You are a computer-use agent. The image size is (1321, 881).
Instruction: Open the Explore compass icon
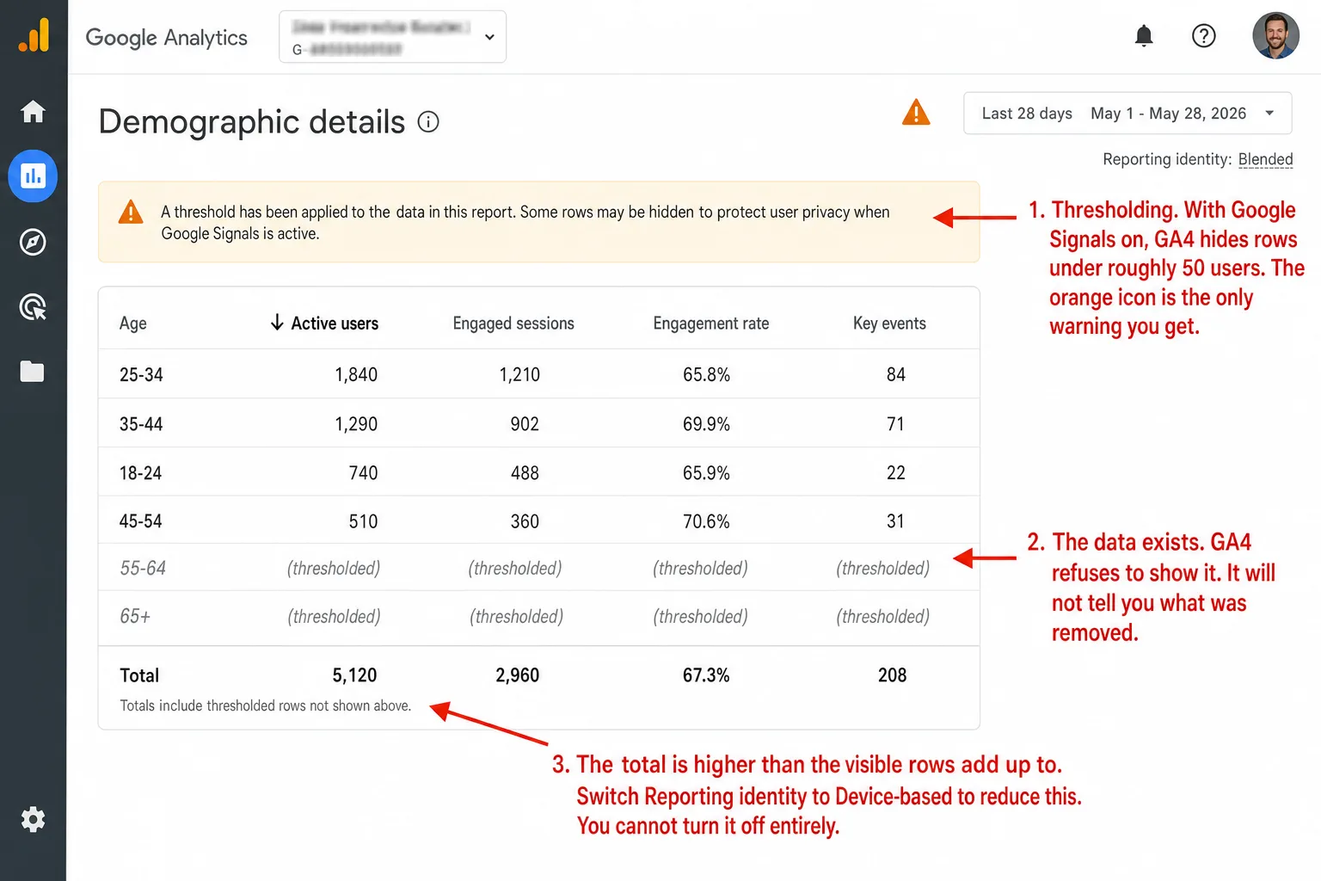pos(33,242)
